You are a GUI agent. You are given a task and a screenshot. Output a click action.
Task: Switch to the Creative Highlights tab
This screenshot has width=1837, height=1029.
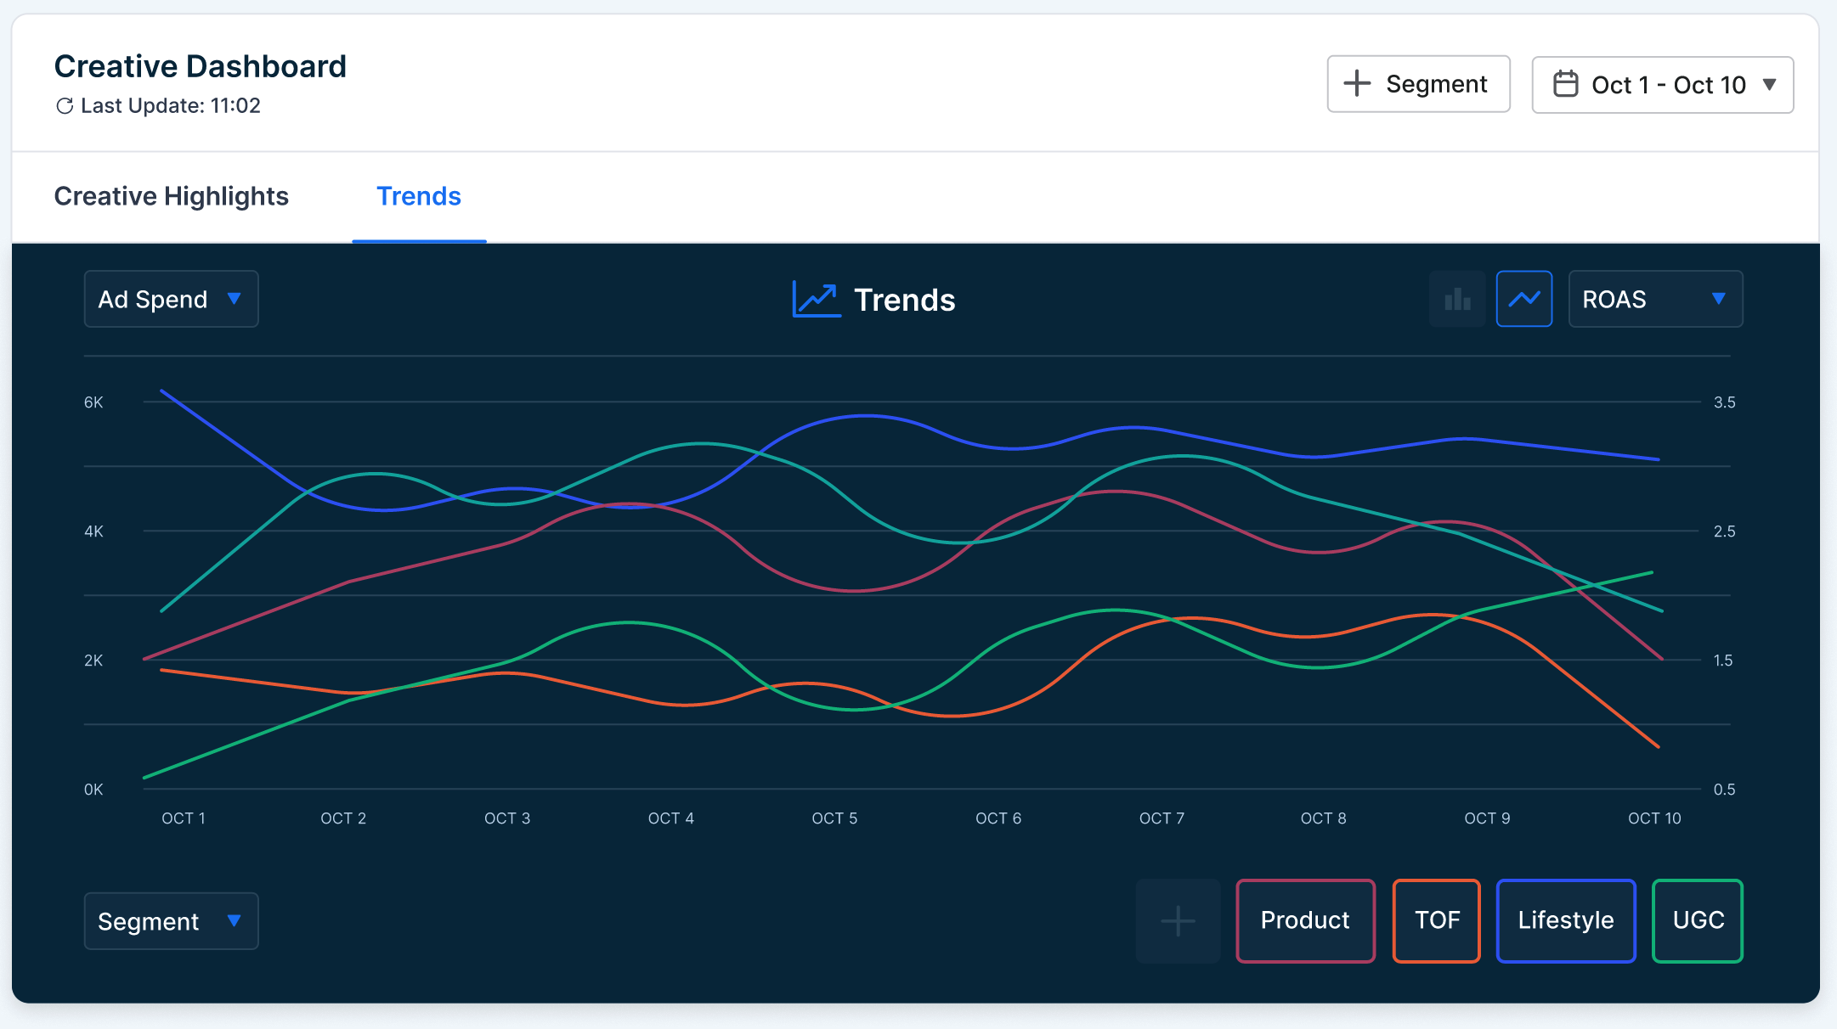[x=171, y=196]
